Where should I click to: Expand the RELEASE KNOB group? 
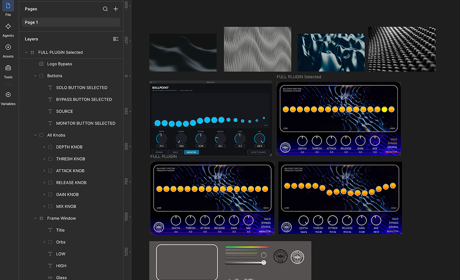[x=44, y=183]
